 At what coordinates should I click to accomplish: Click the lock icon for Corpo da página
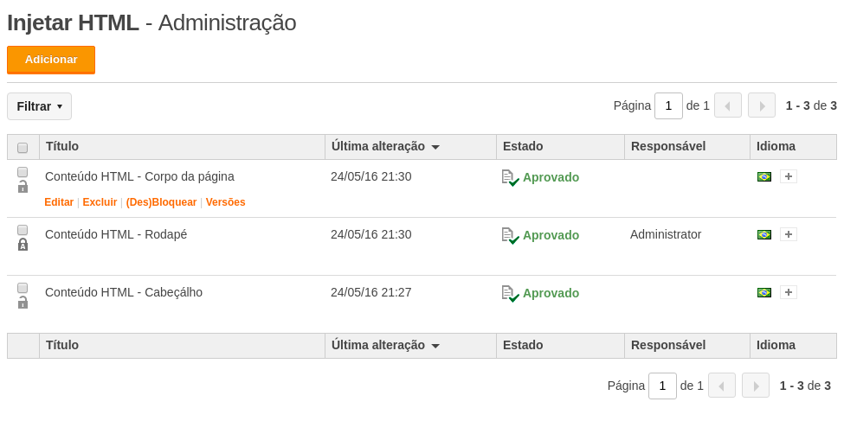tap(23, 187)
